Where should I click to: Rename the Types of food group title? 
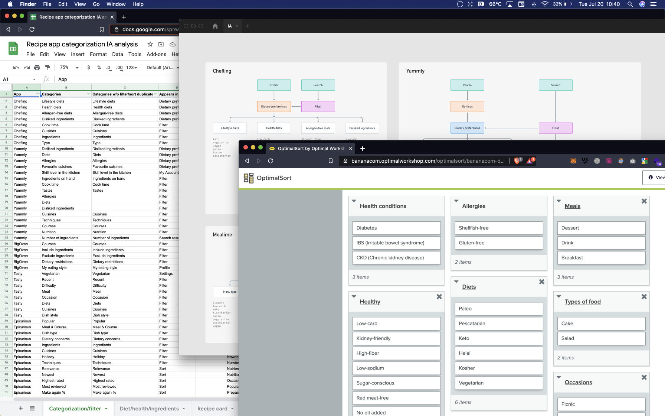(x=583, y=302)
